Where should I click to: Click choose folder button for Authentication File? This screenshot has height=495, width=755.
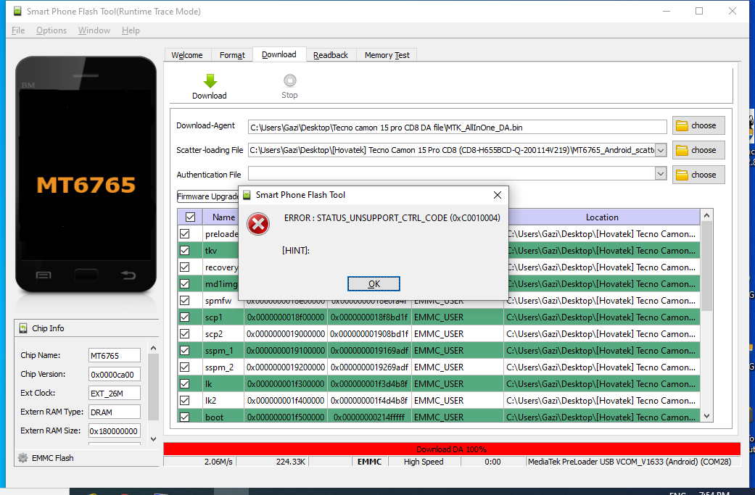(x=698, y=175)
